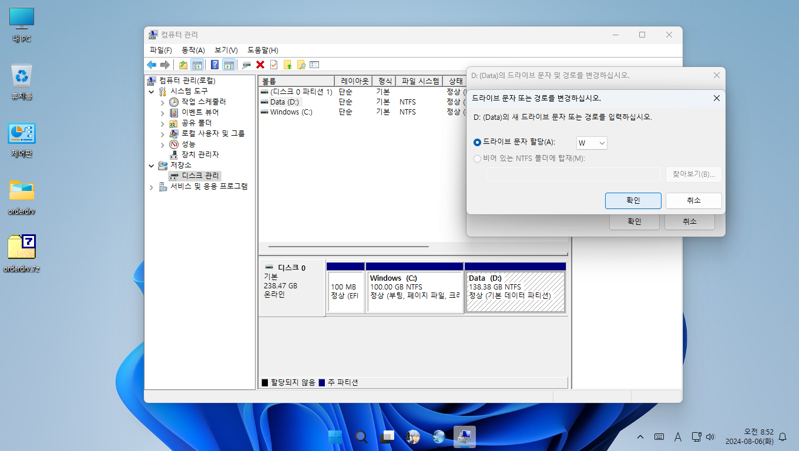Image resolution: width=799 pixels, height=451 pixels.
Task: Select Windows (C:) row in volume list
Action: [x=361, y=112]
